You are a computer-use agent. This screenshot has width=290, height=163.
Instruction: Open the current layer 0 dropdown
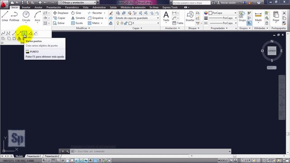(x=137, y=23)
